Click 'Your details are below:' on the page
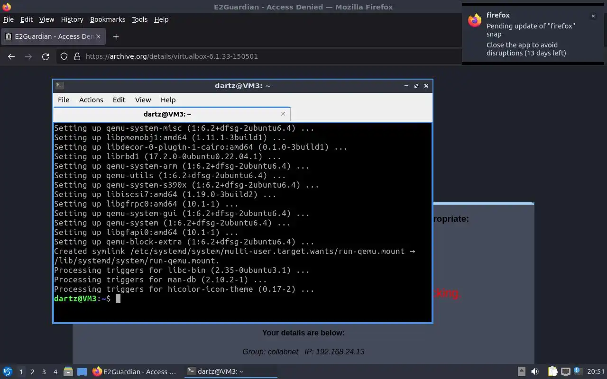The image size is (607, 379). click(303, 333)
